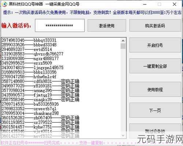Screen dimensions: 183x146
Task: Click the blue 提示 hint text line
Action: (x=92, y=12)
